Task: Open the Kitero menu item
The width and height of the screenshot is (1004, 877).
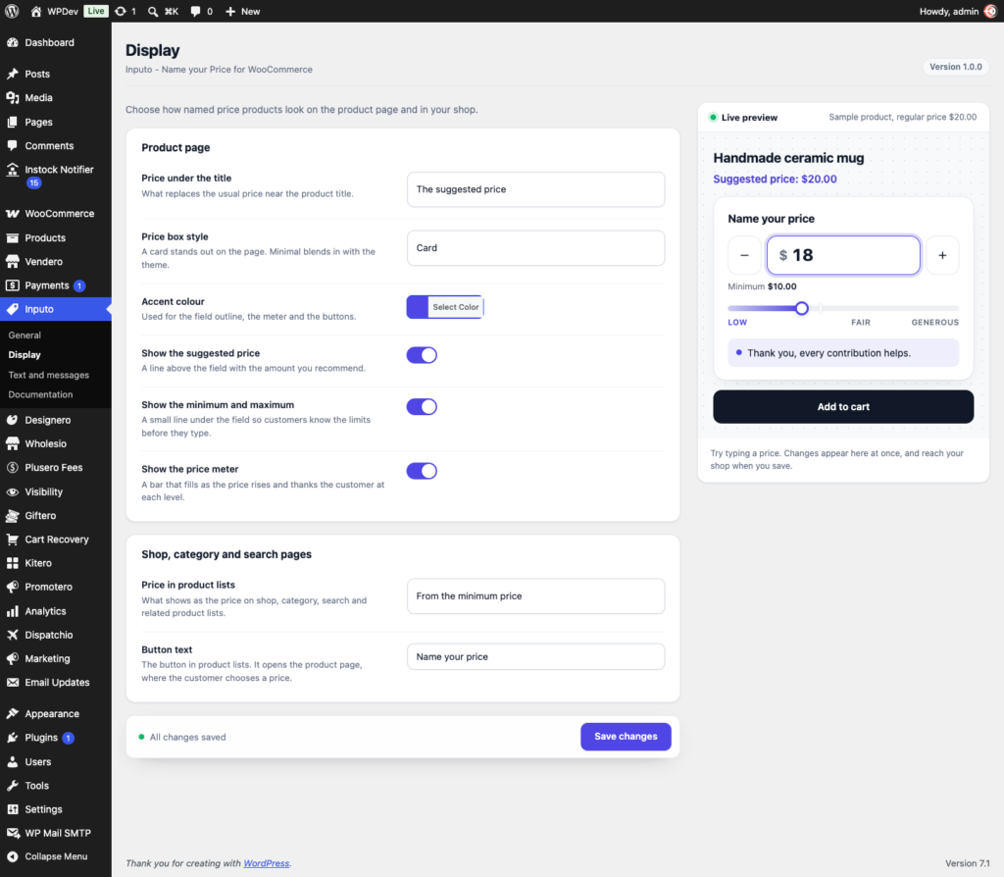Action: tap(56, 562)
